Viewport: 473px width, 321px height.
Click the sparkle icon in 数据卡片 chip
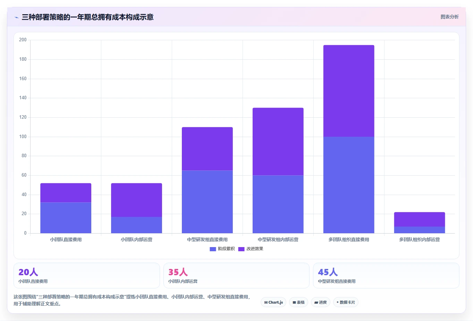(337, 302)
